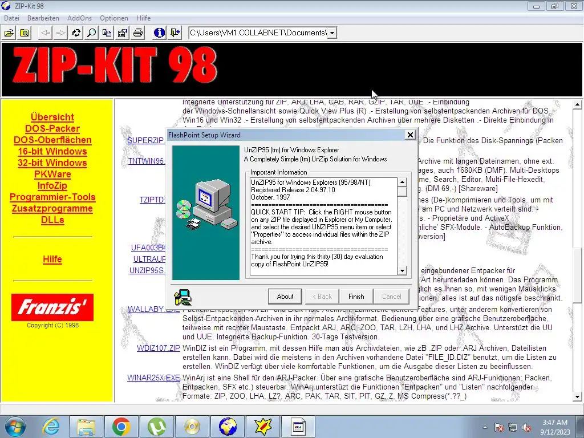Open the DOS-Packer sidebar link
This screenshot has width=584, height=438.
click(52, 128)
